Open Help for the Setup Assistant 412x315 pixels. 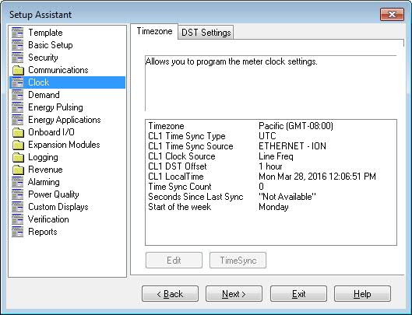(x=362, y=294)
